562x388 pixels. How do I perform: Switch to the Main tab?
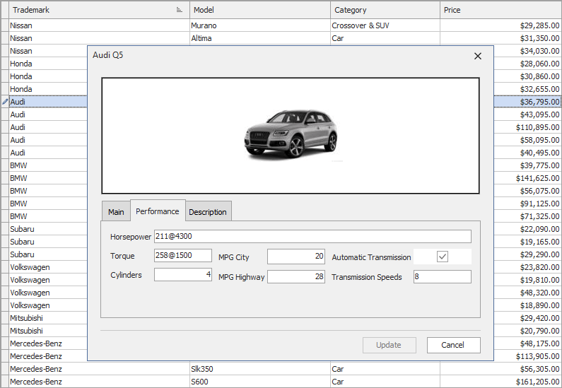(x=116, y=212)
